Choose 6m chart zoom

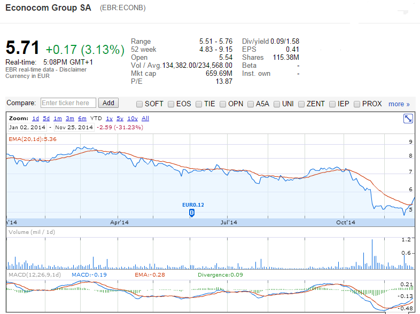(x=82, y=119)
